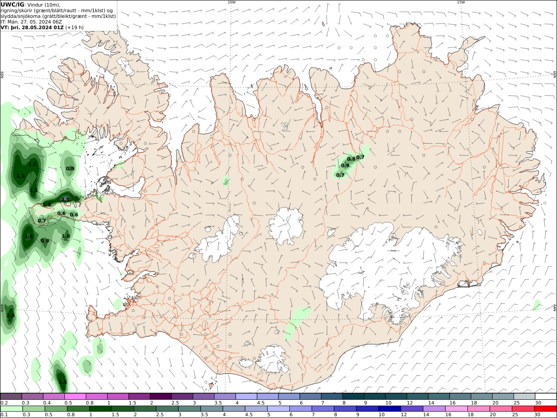
Task: Pick the lower legend swatch between 14 and 16
Action: point(433,408)
